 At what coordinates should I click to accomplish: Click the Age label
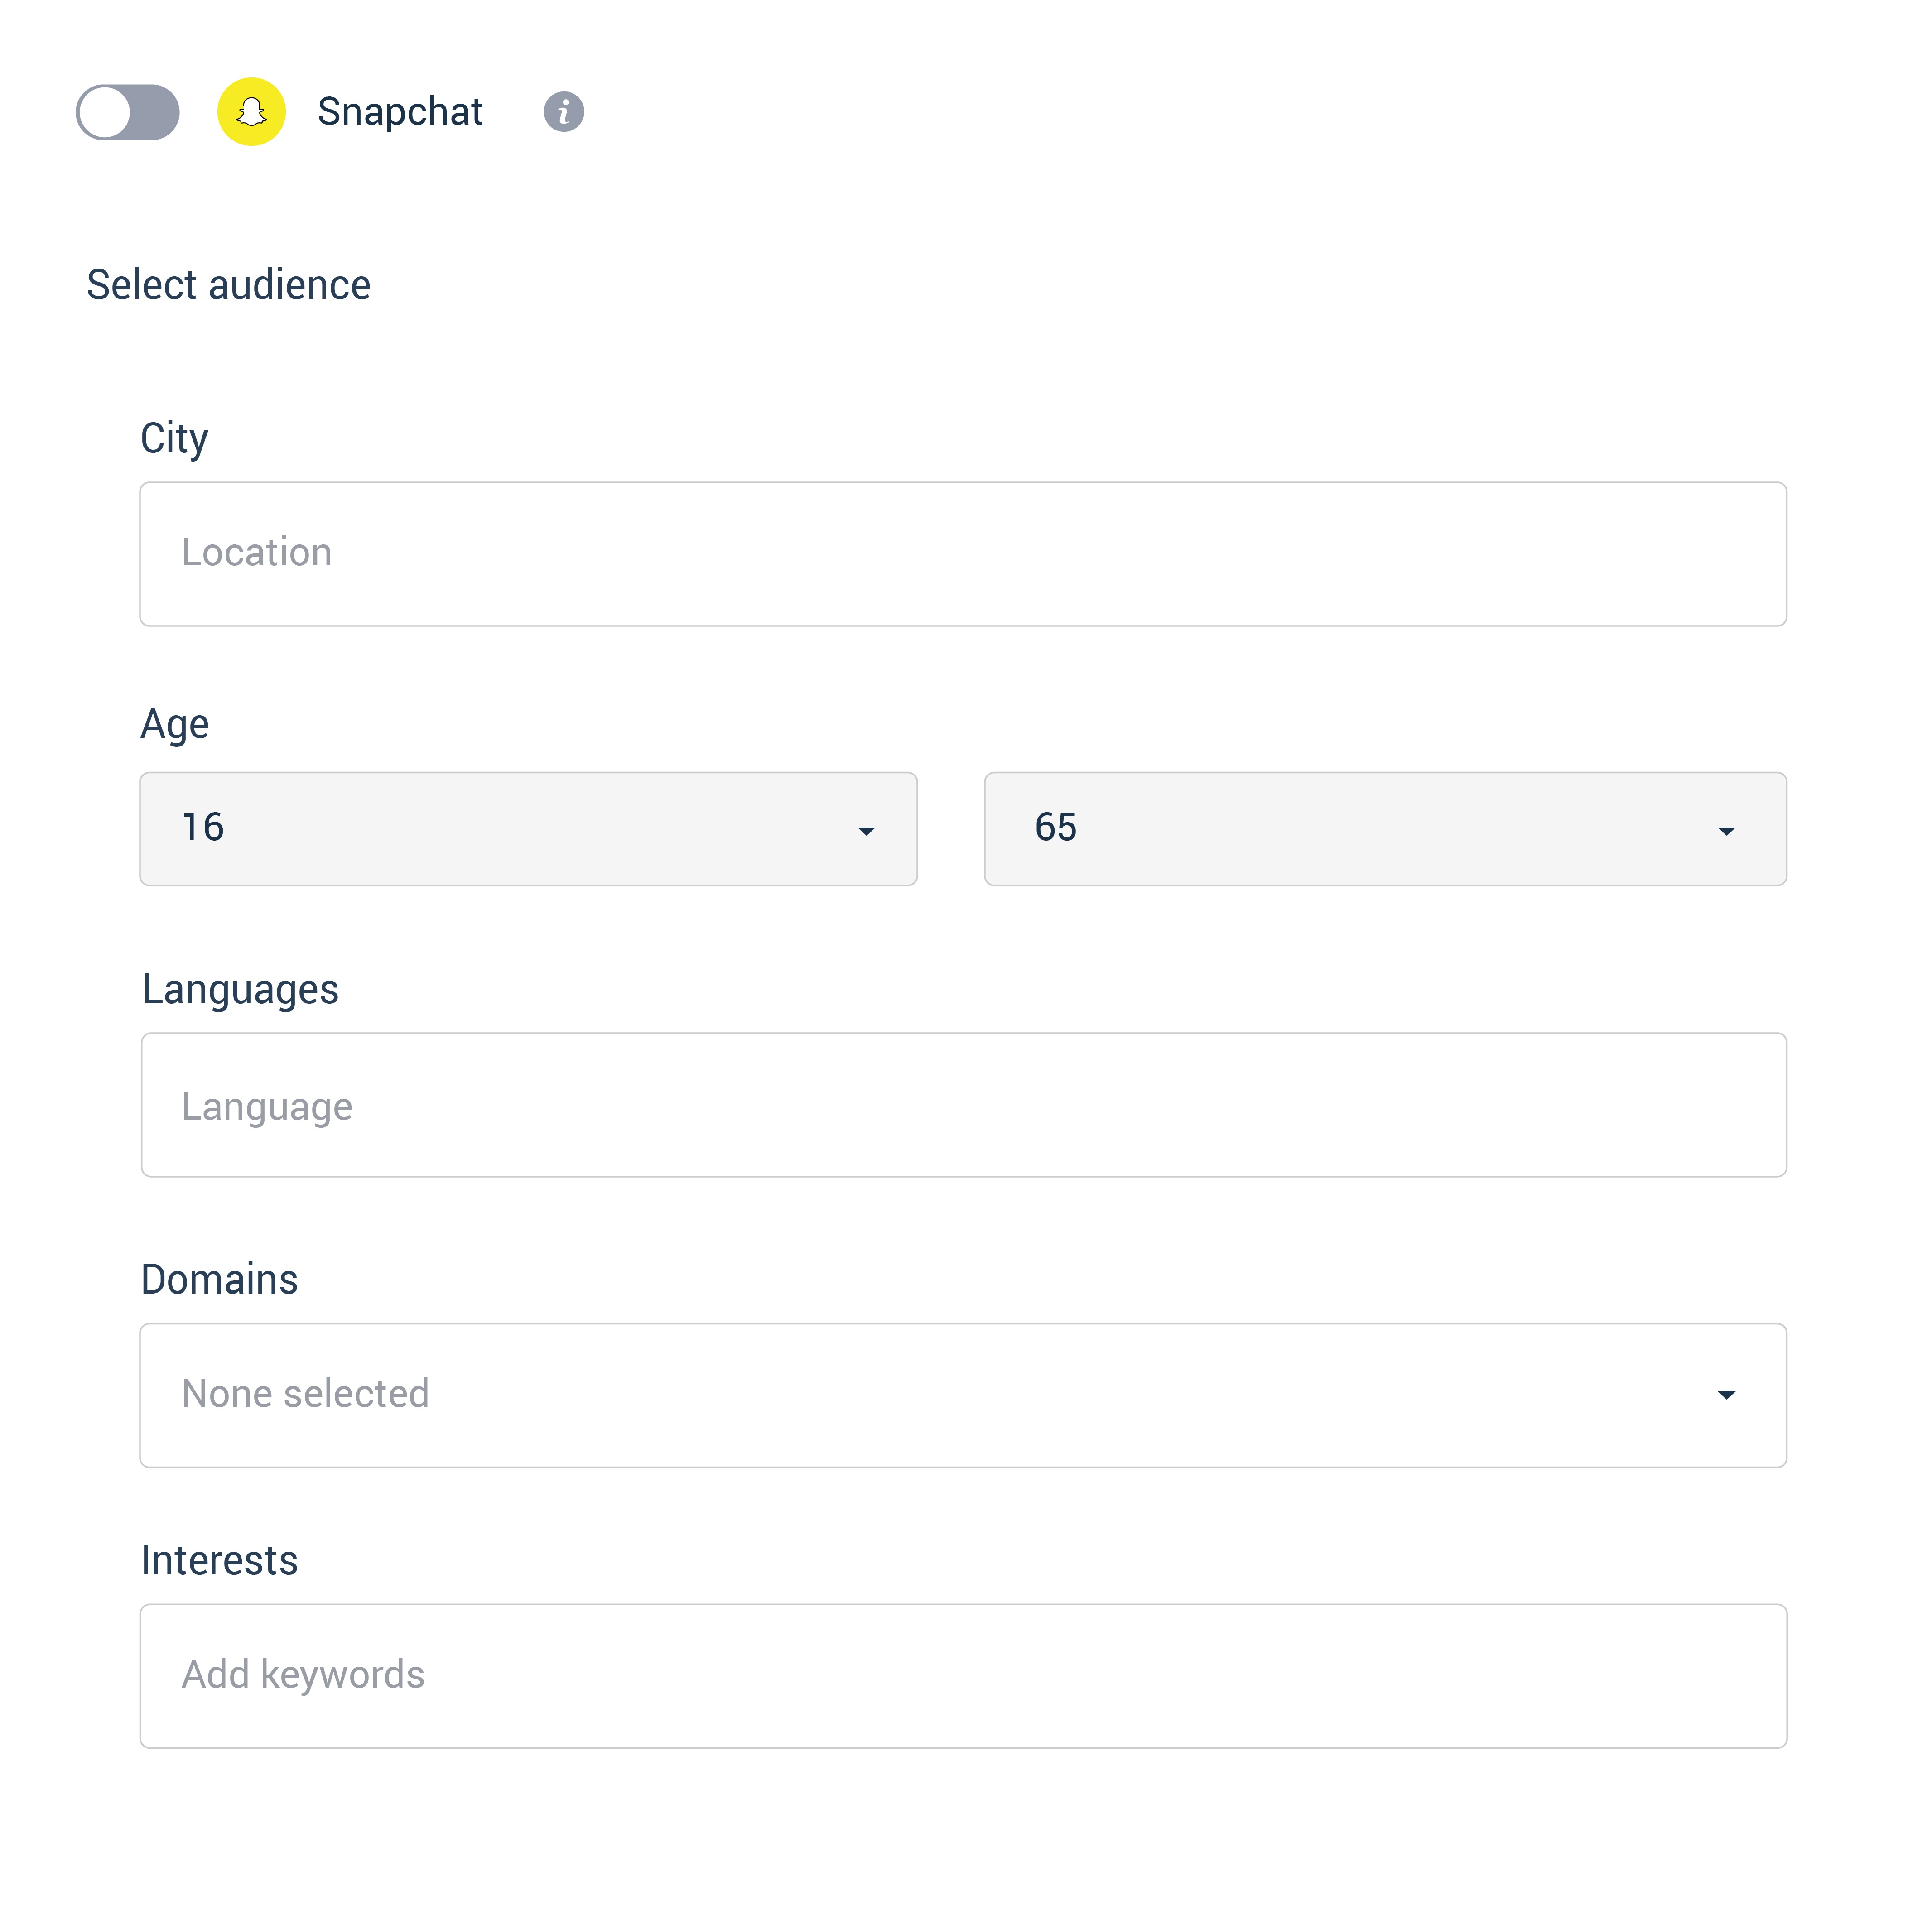pos(175,725)
